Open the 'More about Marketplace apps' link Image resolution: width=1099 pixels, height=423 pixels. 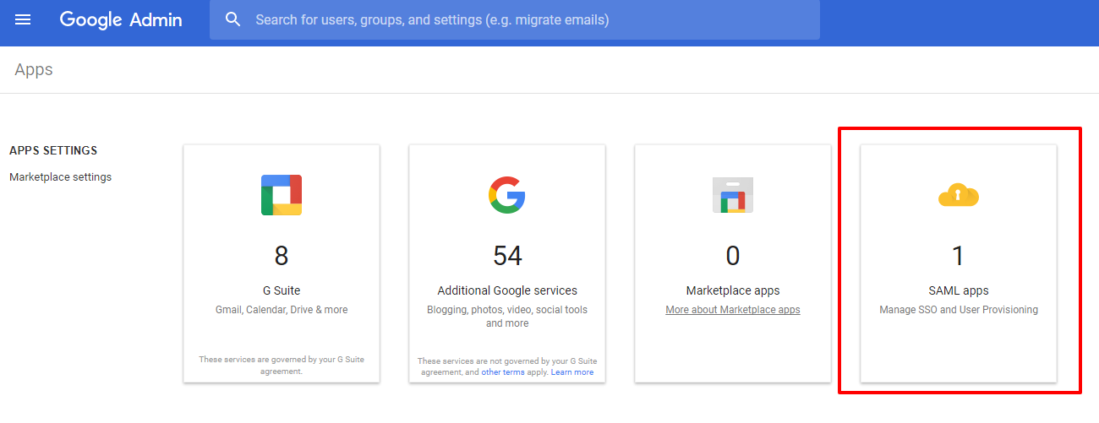pyautogui.click(x=733, y=310)
